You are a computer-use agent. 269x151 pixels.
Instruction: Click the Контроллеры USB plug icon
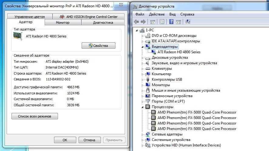pos(148,79)
